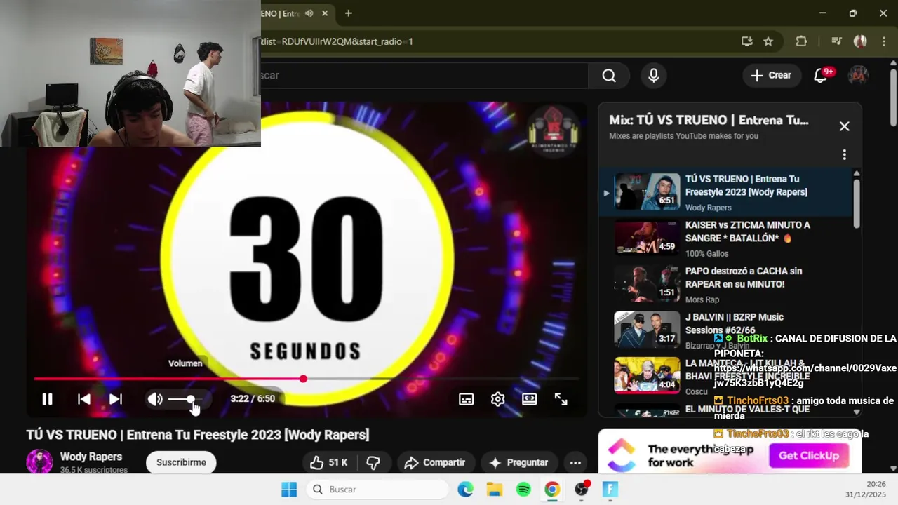
Task: Close the current YouTube tab
Action: pyautogui.click(x=326, y=13)
